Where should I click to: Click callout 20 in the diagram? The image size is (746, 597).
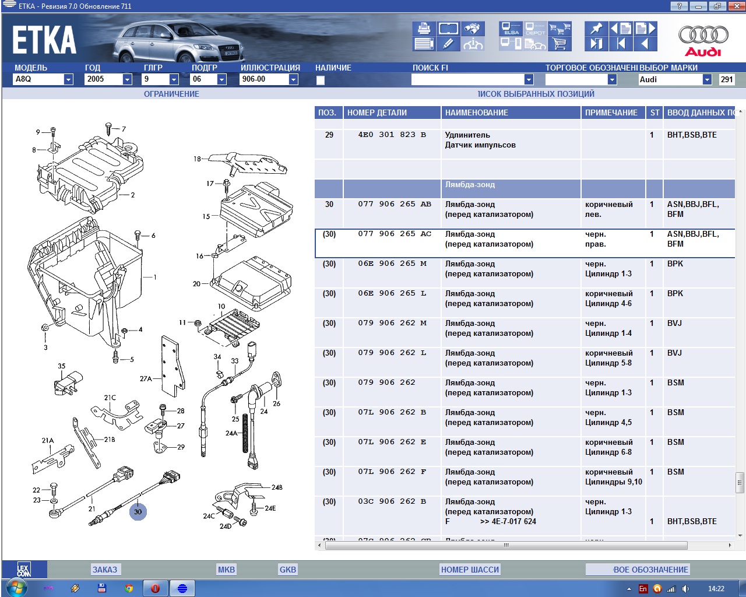click(196, 284)
